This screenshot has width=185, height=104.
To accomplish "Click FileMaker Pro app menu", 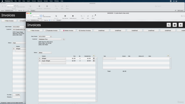I will tap(9, 1).
